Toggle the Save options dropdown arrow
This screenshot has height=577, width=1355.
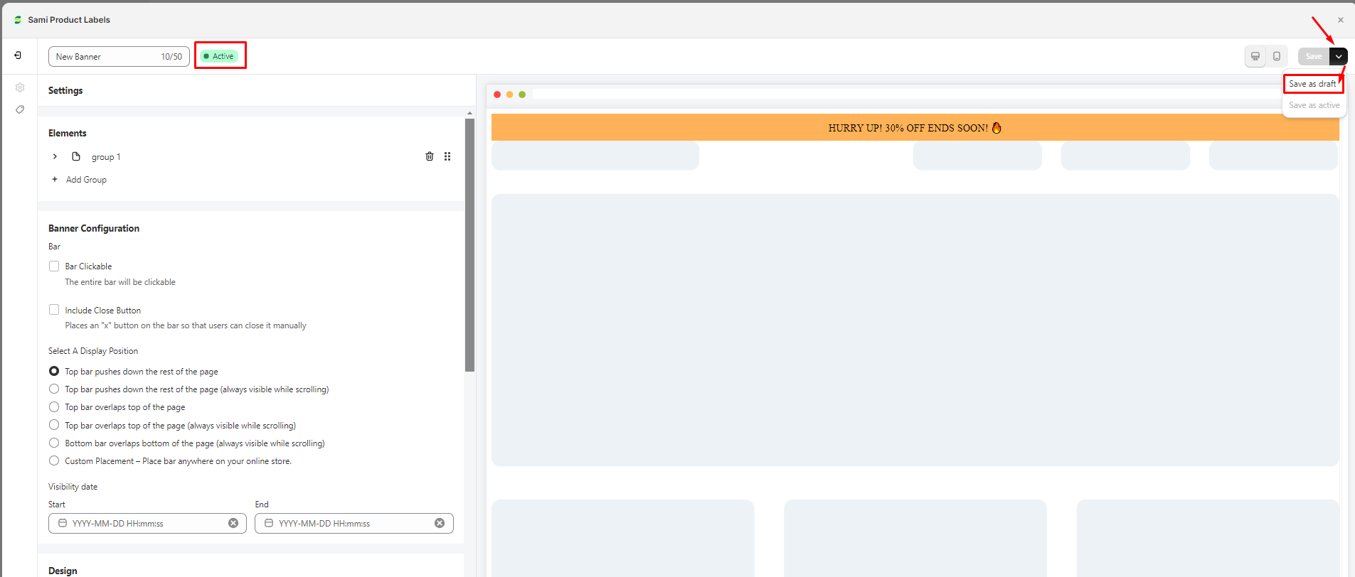tap(1338, 56)
